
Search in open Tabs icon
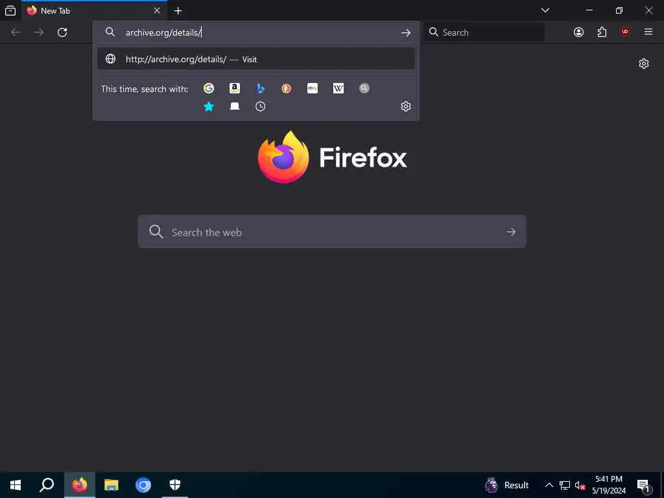tap(235, 106)
